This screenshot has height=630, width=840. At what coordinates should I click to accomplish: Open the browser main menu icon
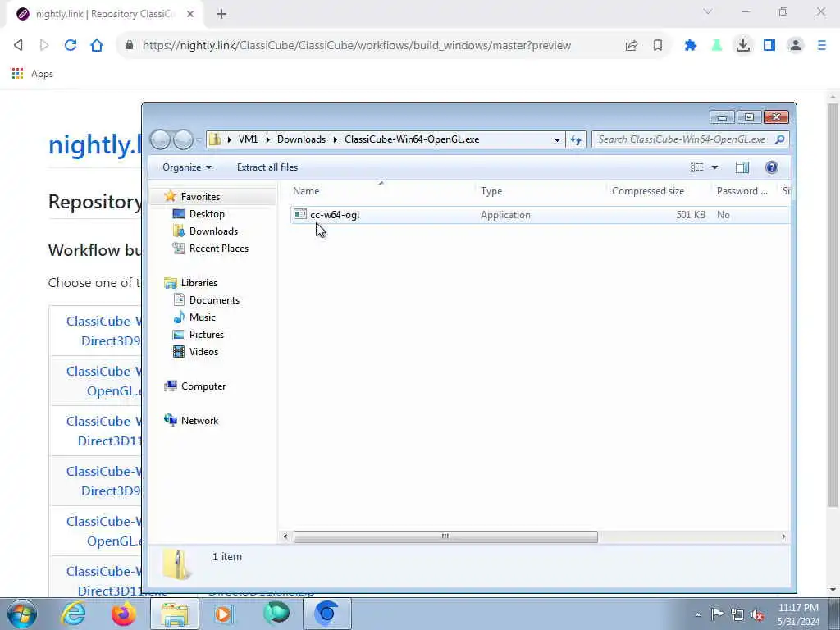(822, 46)
